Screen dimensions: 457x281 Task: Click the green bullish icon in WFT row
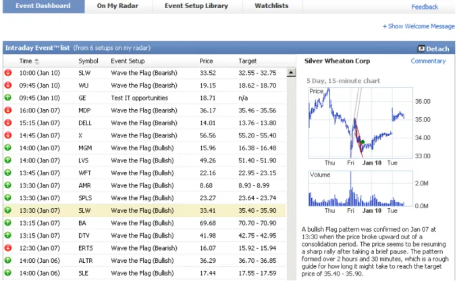pos(8,173)
